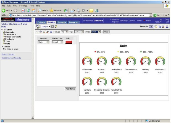Open the Gauge view type dropdown
The width and height of the screenshot is (171, 123).
[46, 26]
